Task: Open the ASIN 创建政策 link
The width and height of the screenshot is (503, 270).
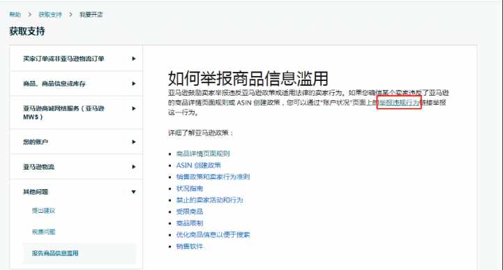Action: 199,165
